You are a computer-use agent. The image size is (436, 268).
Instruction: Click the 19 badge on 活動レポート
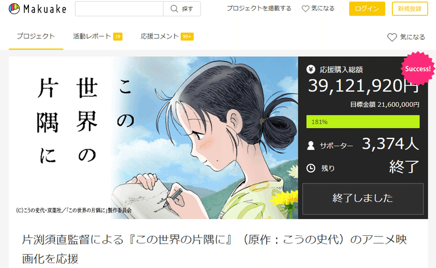point(118,36)
